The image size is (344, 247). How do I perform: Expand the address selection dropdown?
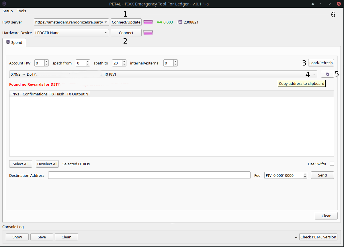[x=314, y=74]
